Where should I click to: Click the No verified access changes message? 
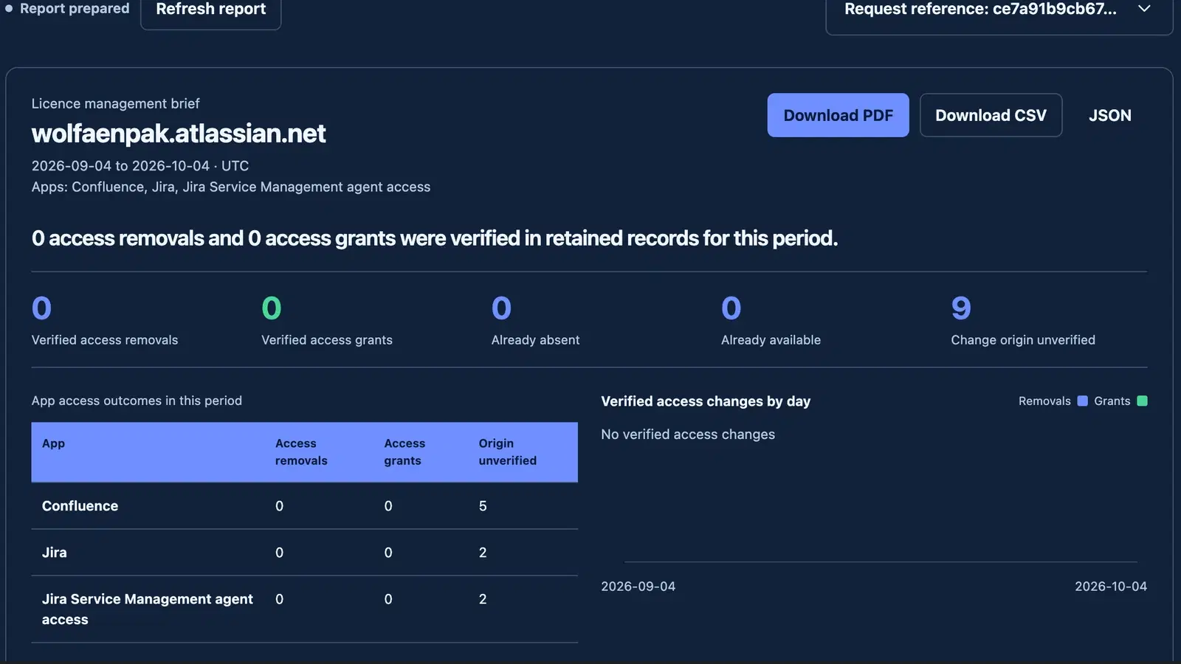point(688,435)
